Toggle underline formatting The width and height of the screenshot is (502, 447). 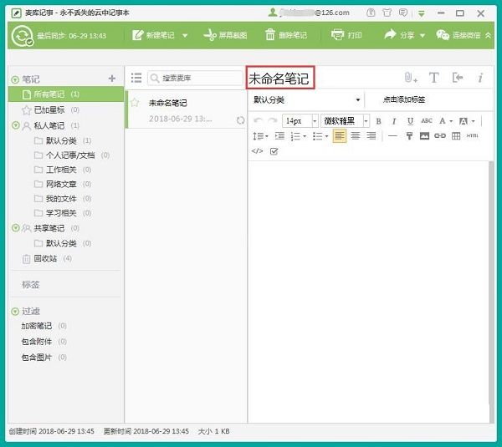click(410, 121)
